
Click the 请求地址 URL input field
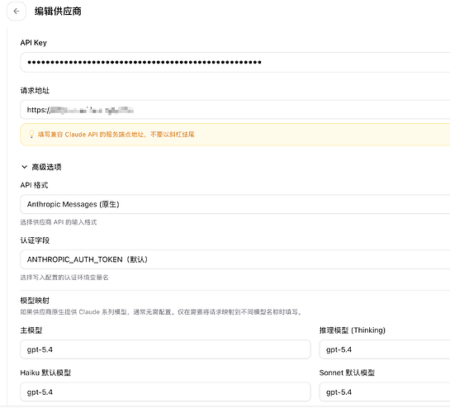pyautogui.click(x=234, y=110)
